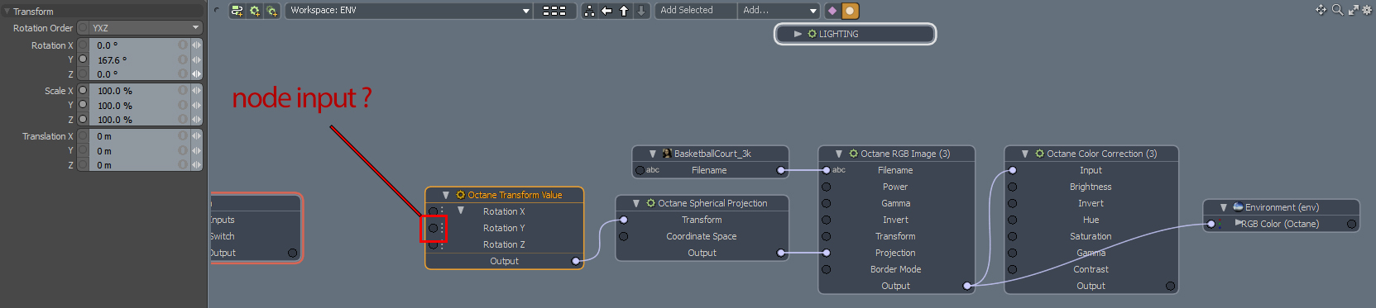Click the add workspace icon in toolbar
The image size is (1376, 308).
pyautogui.click(x=237, y=11)
